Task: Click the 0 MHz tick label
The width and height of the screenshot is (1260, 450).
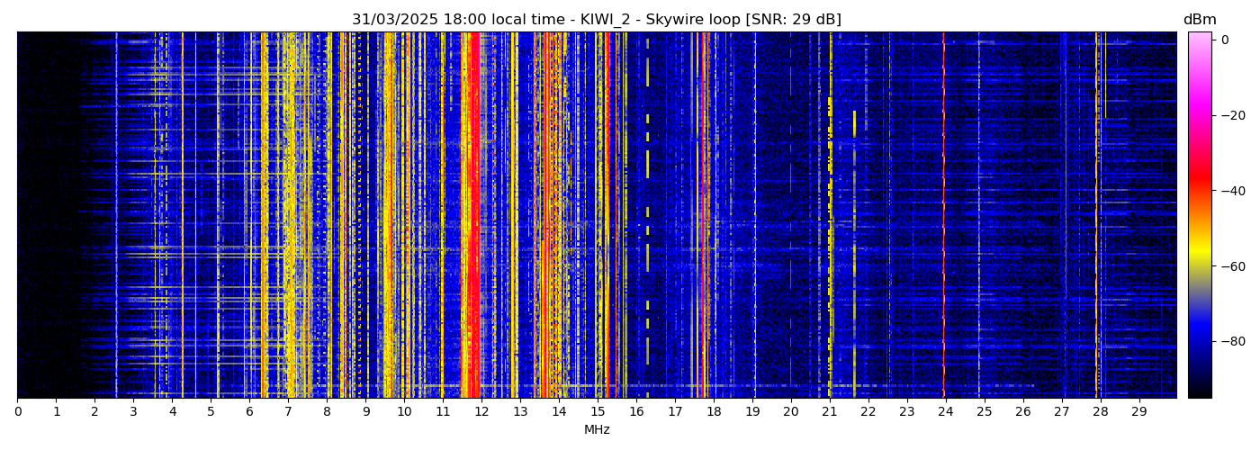Action: click(x=17, y=412)
